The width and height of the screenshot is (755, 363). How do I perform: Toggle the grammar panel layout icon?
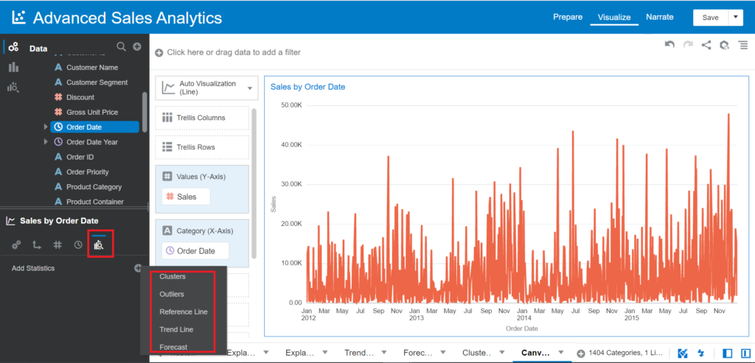click(745, 353)
